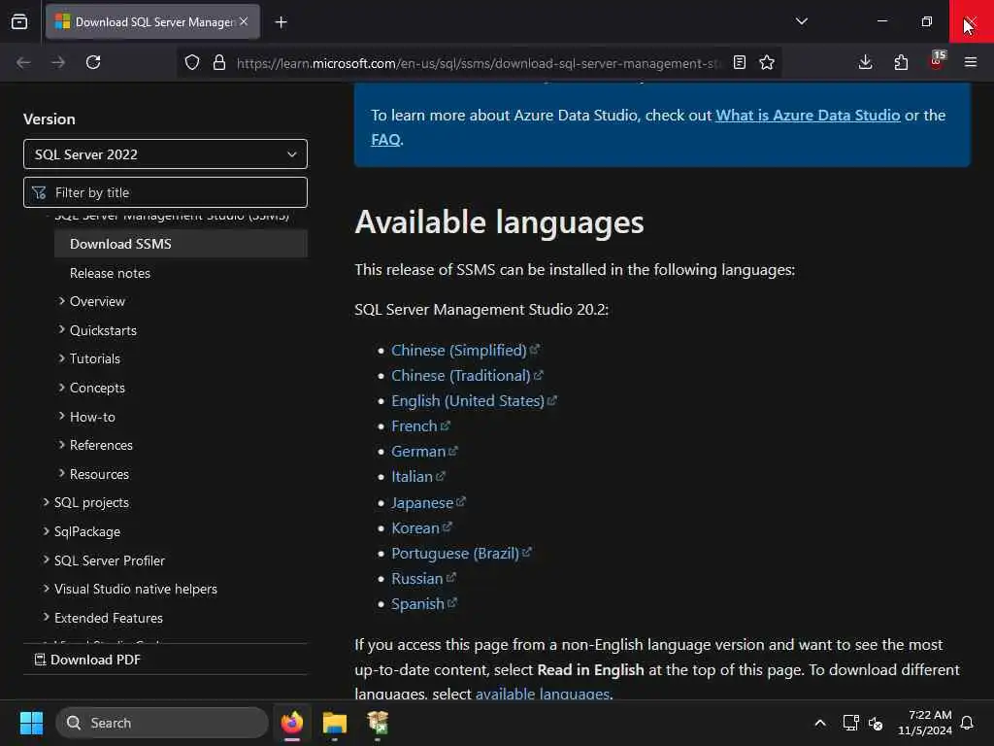Close the Download SQL Server Management tab
This screenshot has width=994, height=746.
click(x=244, y=21)
